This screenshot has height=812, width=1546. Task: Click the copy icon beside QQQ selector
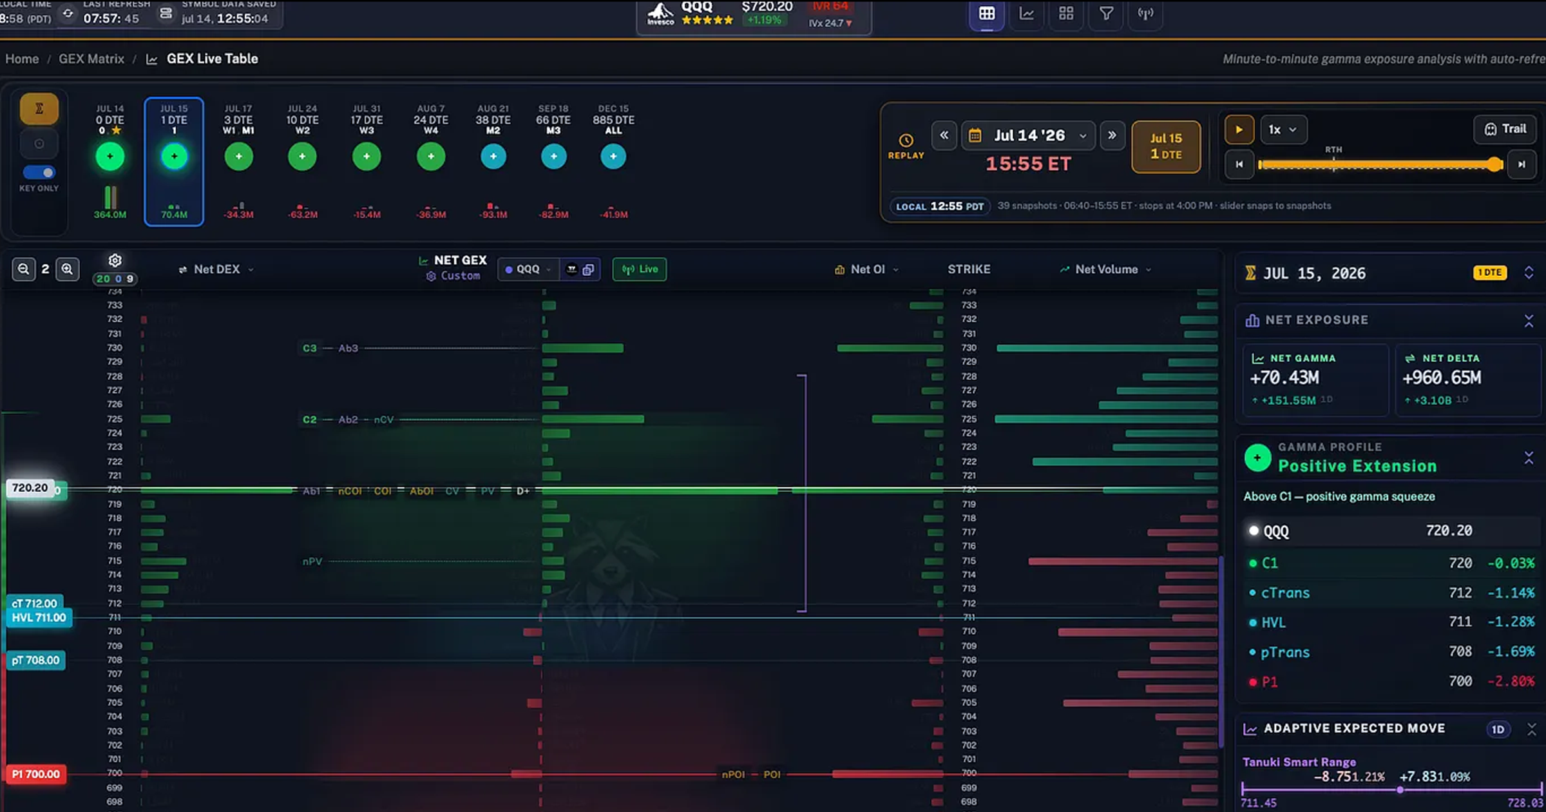tap(588, 269)
